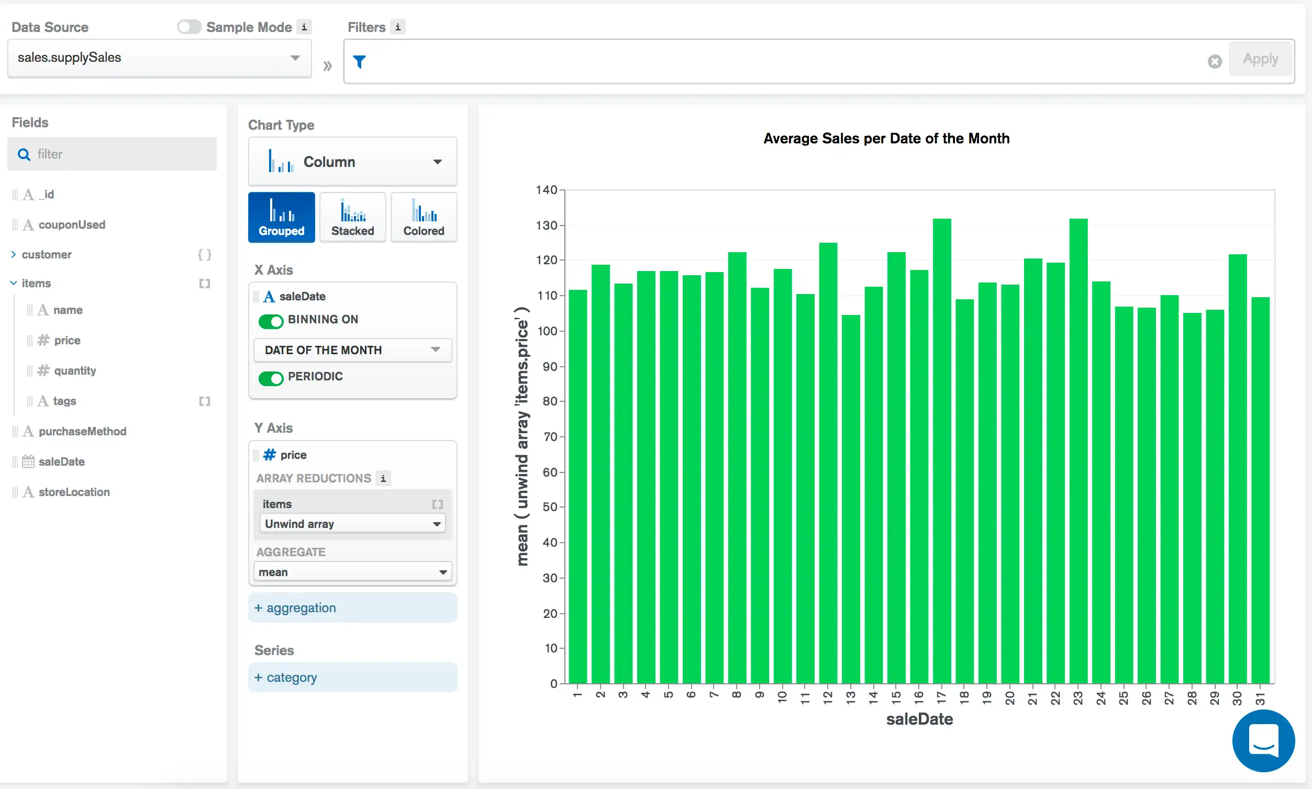Click the Apply button in Filters bar
This screenshot has height=789, width=1312.
[1261, 58]
